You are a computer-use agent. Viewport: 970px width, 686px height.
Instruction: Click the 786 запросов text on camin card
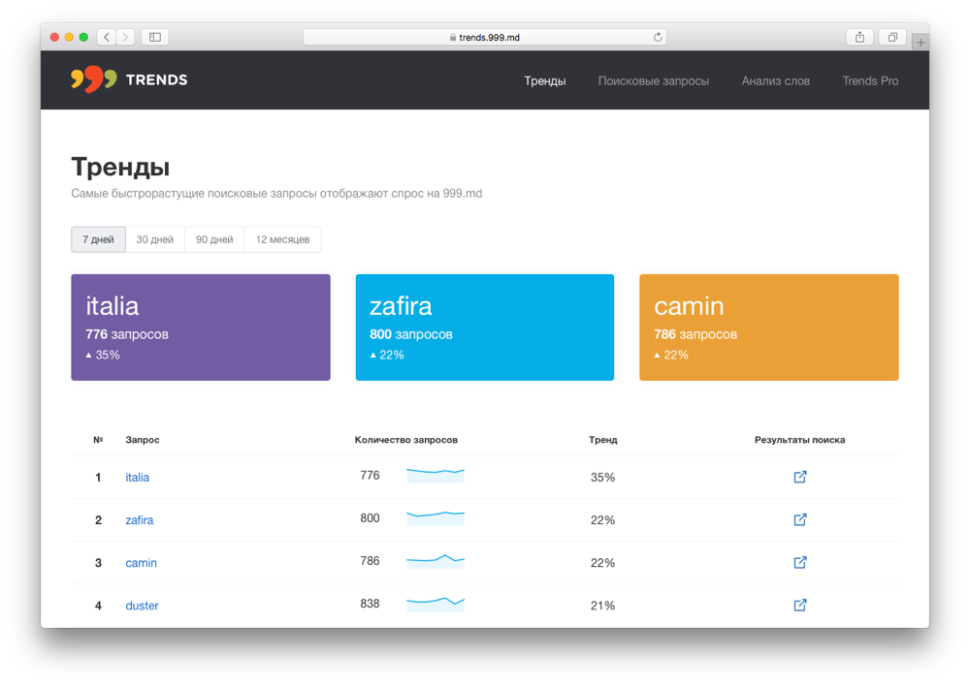[695, 334]
